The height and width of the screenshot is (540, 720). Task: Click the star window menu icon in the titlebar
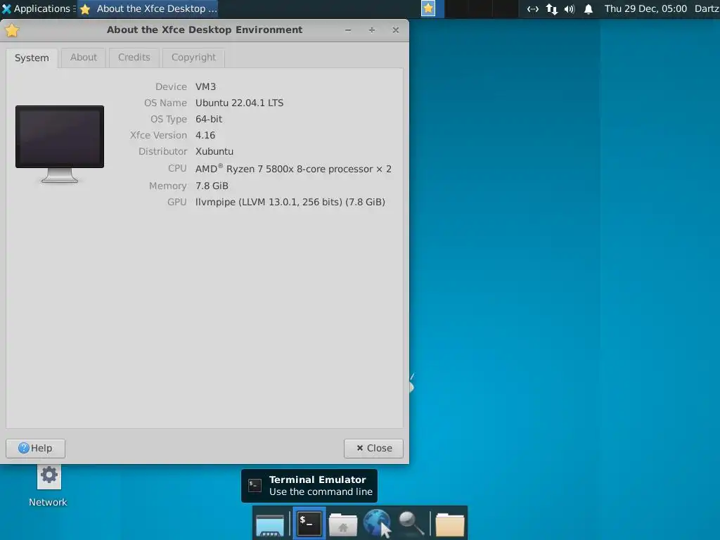click(x=12, y=30)
